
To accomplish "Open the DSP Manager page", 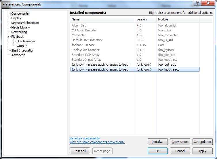I will (26, 41).
